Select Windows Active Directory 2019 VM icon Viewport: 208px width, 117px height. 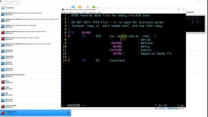[3, 75]
